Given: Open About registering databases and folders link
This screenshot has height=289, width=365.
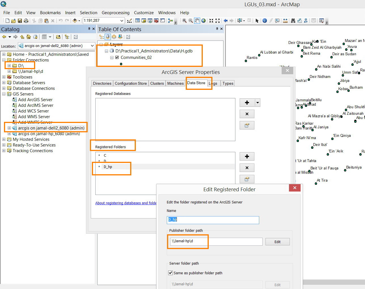Looking at the screenshot, I should (x=126, y=203).
